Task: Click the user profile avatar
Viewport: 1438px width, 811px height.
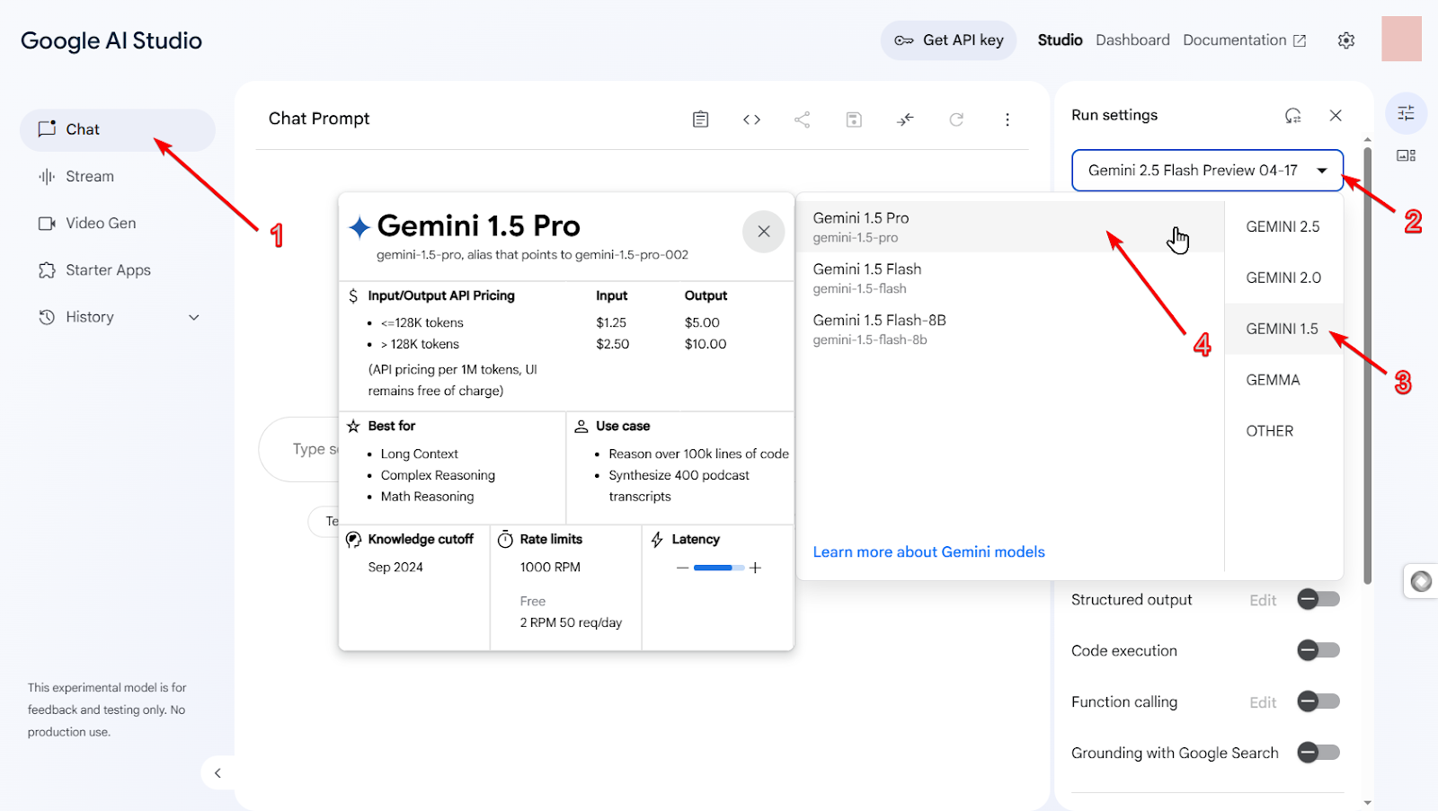Action: [1401, 40]
